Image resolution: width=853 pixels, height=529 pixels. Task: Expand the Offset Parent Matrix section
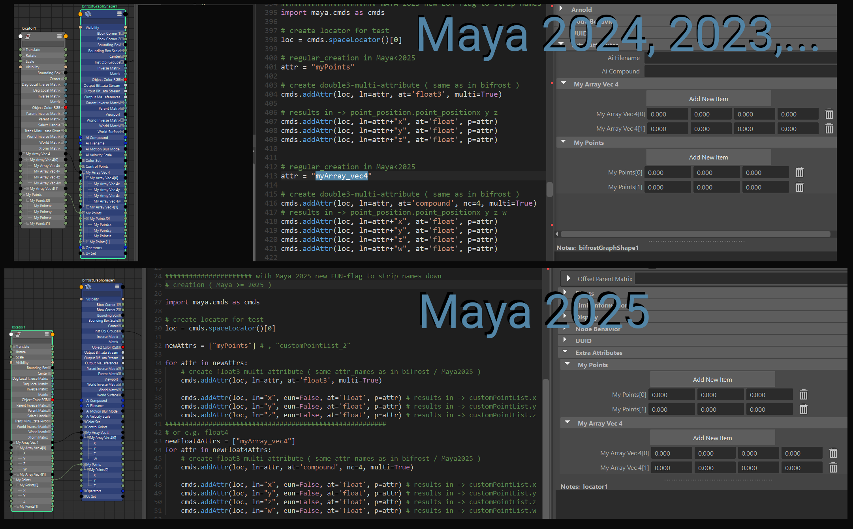click(x=567, y=279)
